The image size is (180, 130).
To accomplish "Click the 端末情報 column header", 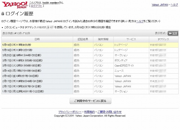I will pos(103,39).
